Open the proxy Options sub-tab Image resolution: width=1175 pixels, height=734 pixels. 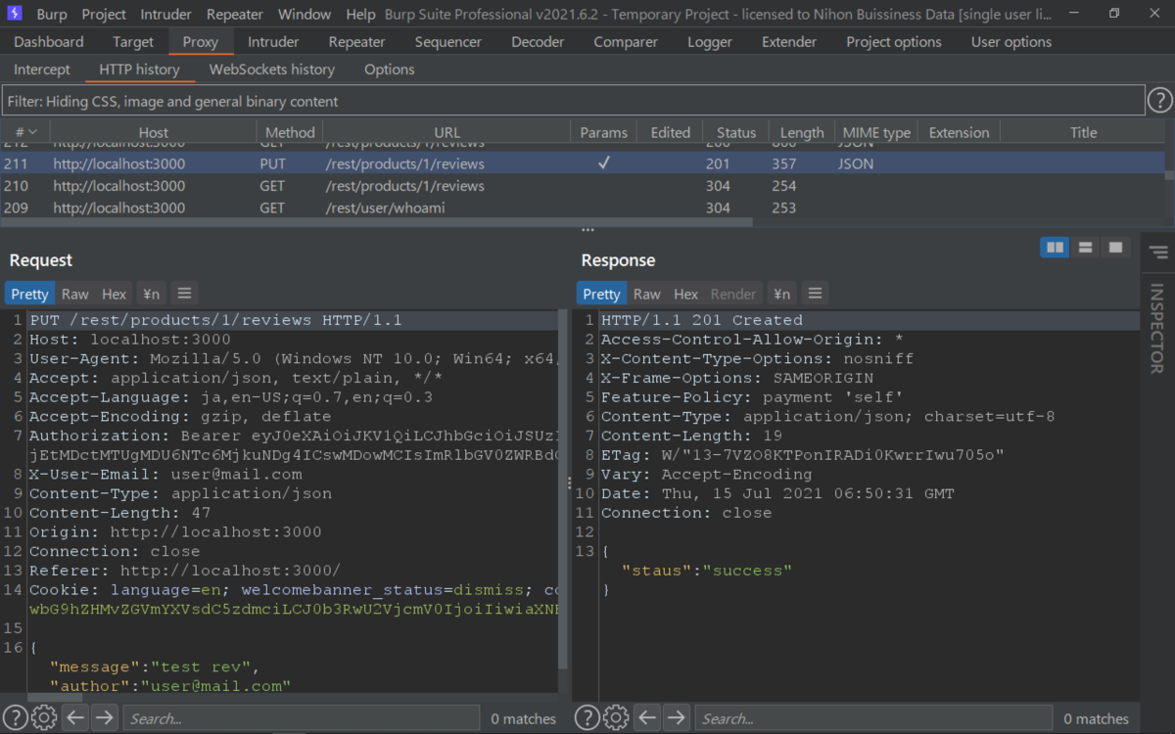click(x=390, y=69)
